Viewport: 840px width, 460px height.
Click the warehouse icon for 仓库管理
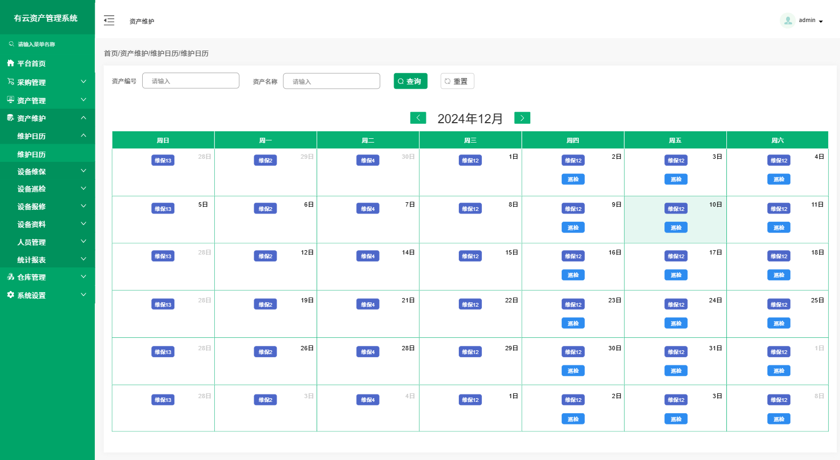coord(11,277)
